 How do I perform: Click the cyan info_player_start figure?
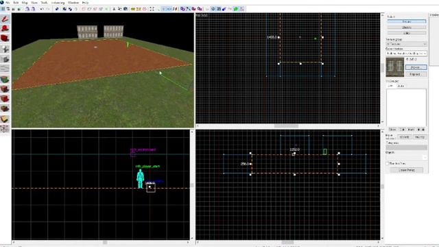pos(140,178)
